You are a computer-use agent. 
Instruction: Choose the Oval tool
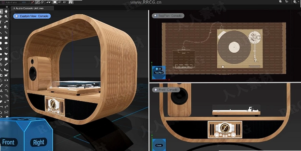pyautogui.click(x=6, y=43)
